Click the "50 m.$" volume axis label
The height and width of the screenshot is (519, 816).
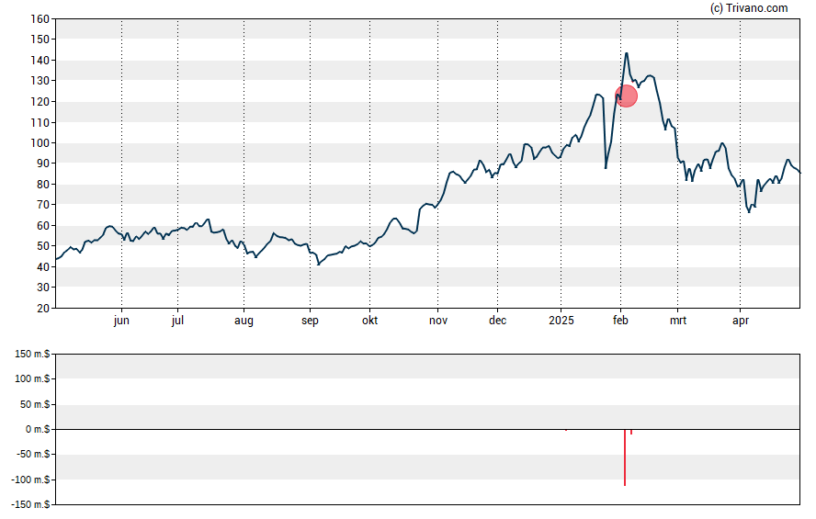35,404
